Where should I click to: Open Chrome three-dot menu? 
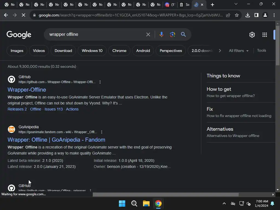[x=274, y=15]
